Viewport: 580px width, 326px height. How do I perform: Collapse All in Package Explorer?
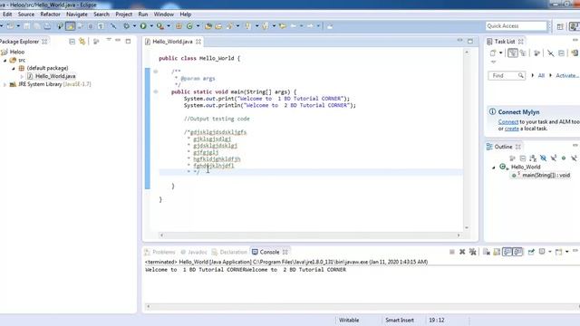72,42
